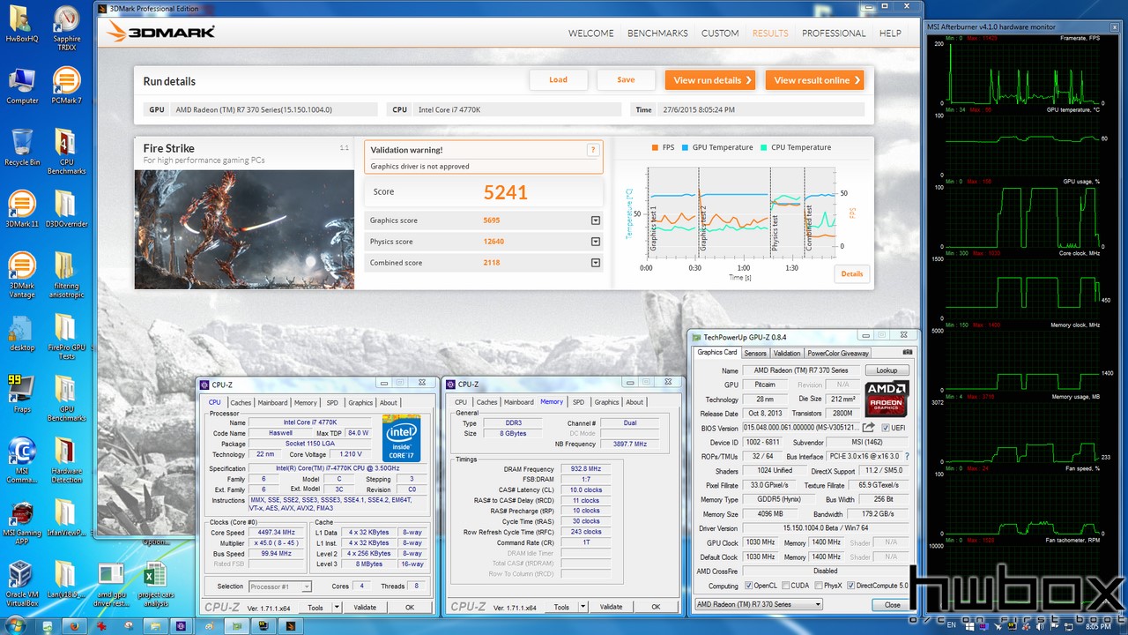
Task: Click validation warning help question mark
Action: coord(594,150)
